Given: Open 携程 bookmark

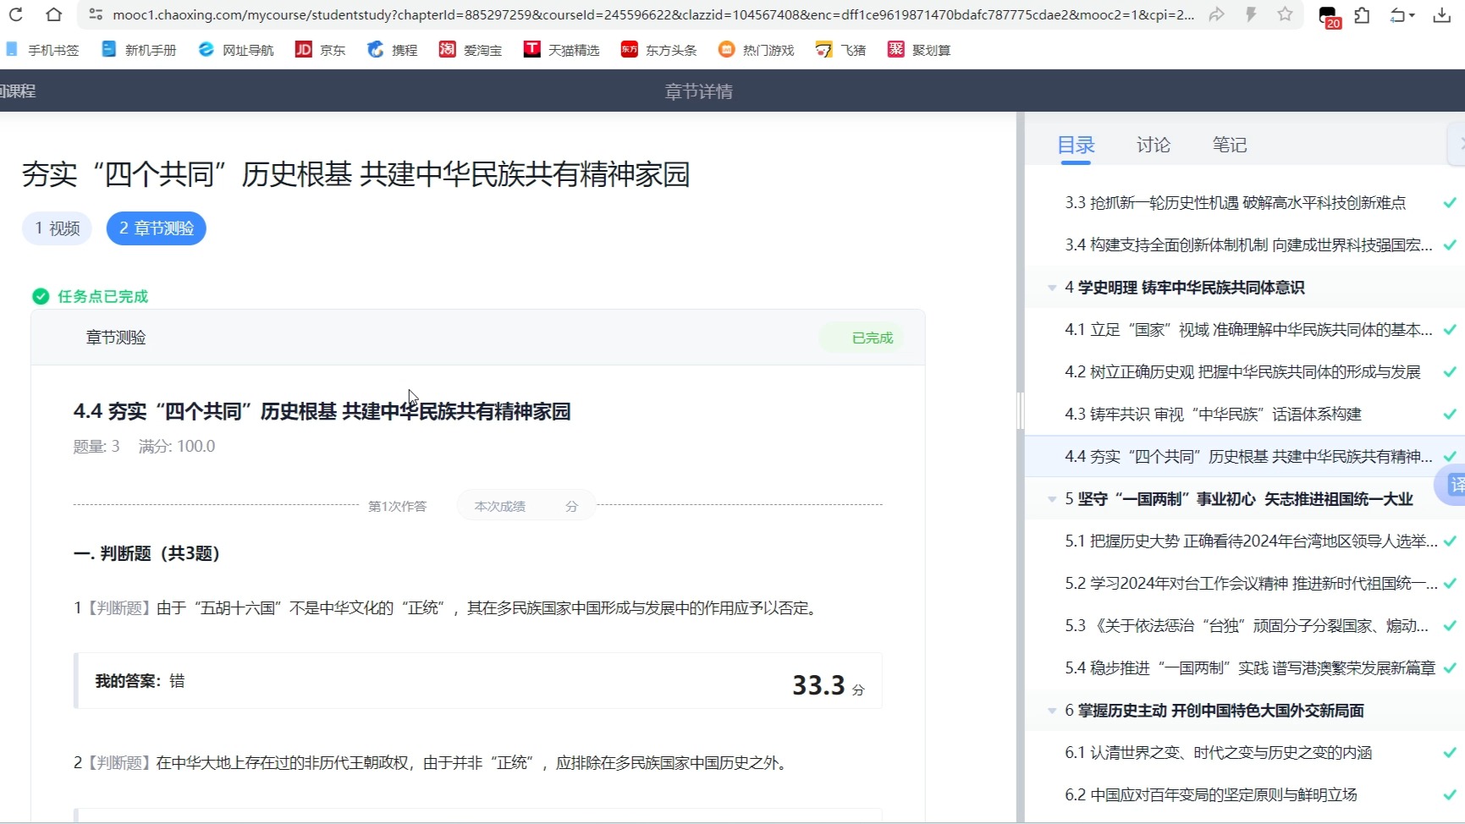Looking at the screenshot, I should [x=392, y=50].
